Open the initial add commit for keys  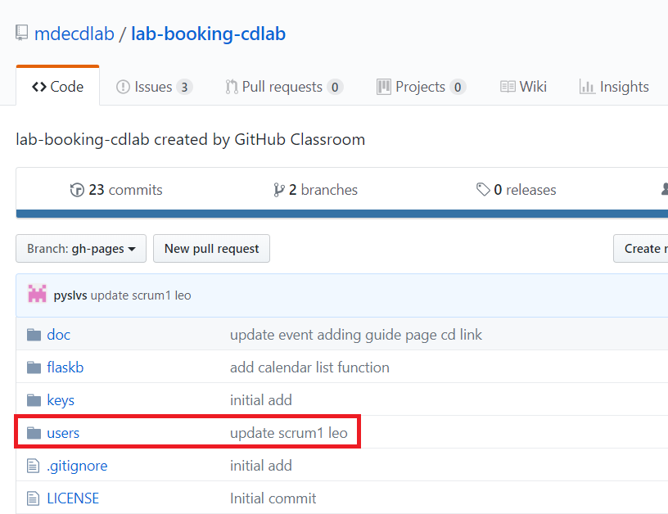click(x=261, y=400)
